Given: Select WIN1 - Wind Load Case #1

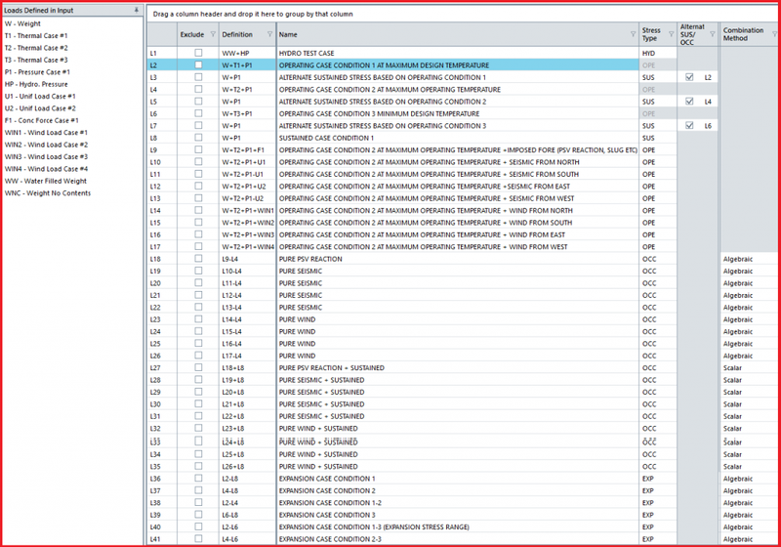Looking at the screenshot, I should pos(46,133).
